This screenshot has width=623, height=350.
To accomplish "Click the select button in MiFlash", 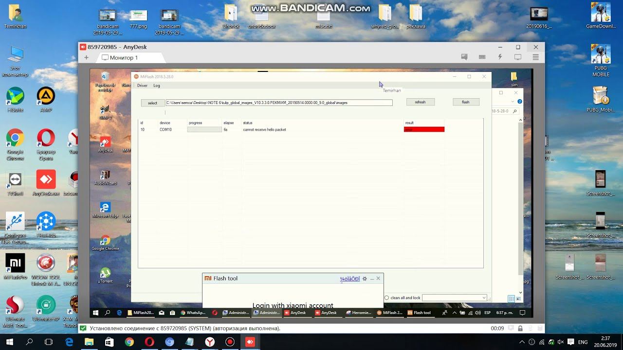I will pyautogui.click(x=153, y=103).
